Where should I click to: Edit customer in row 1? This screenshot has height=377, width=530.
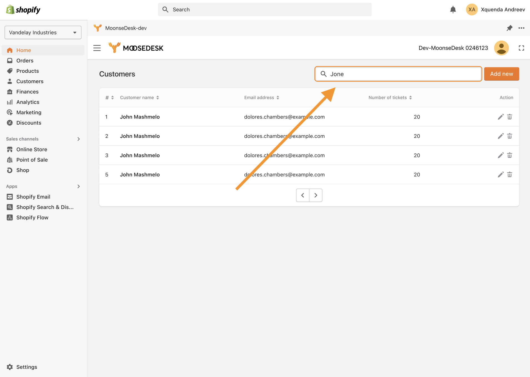(x=501, y=117)
